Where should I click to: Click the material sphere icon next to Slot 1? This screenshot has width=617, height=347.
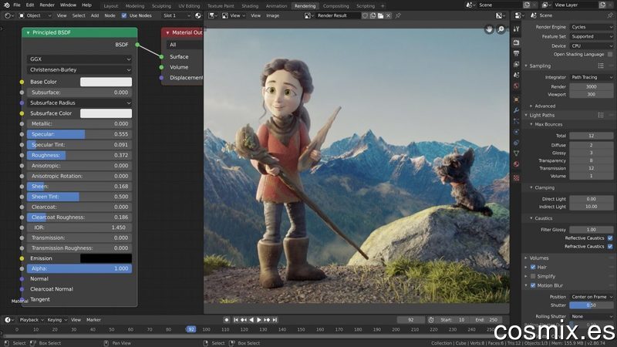[x=198, y=15]
